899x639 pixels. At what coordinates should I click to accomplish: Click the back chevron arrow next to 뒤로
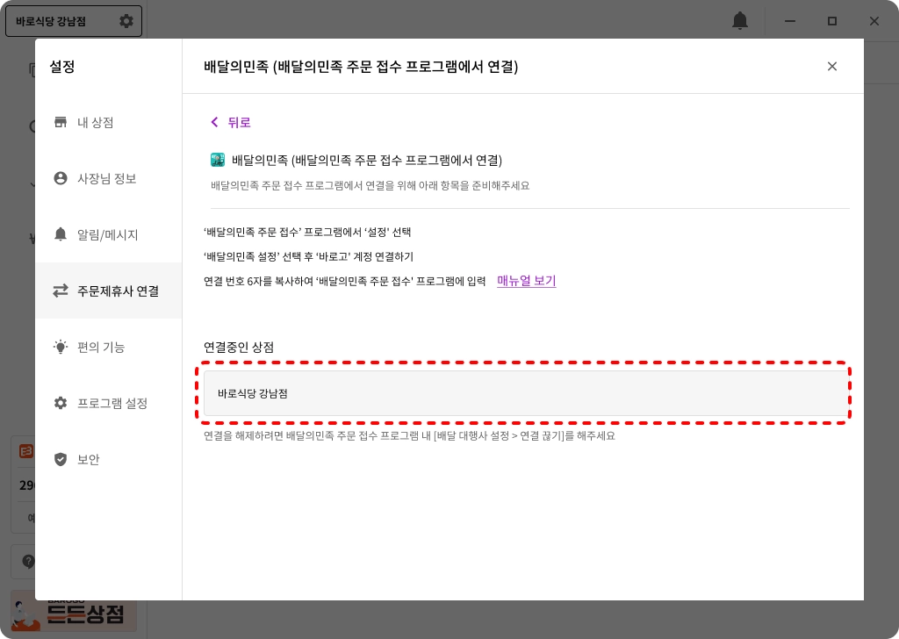click(x=214, y=122)
